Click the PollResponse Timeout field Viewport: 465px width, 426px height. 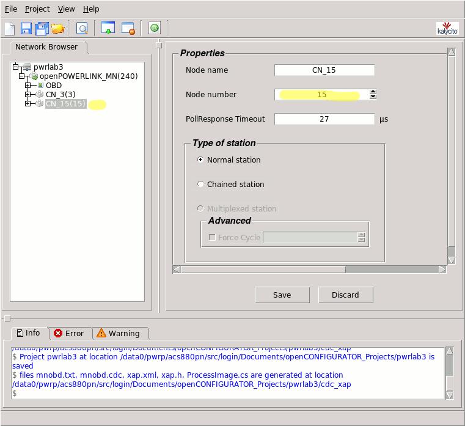(x=324, y=119)
